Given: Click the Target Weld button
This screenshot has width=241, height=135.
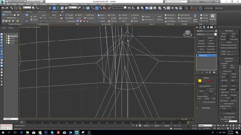Looking at the screenshot, I should pos(233,39).
